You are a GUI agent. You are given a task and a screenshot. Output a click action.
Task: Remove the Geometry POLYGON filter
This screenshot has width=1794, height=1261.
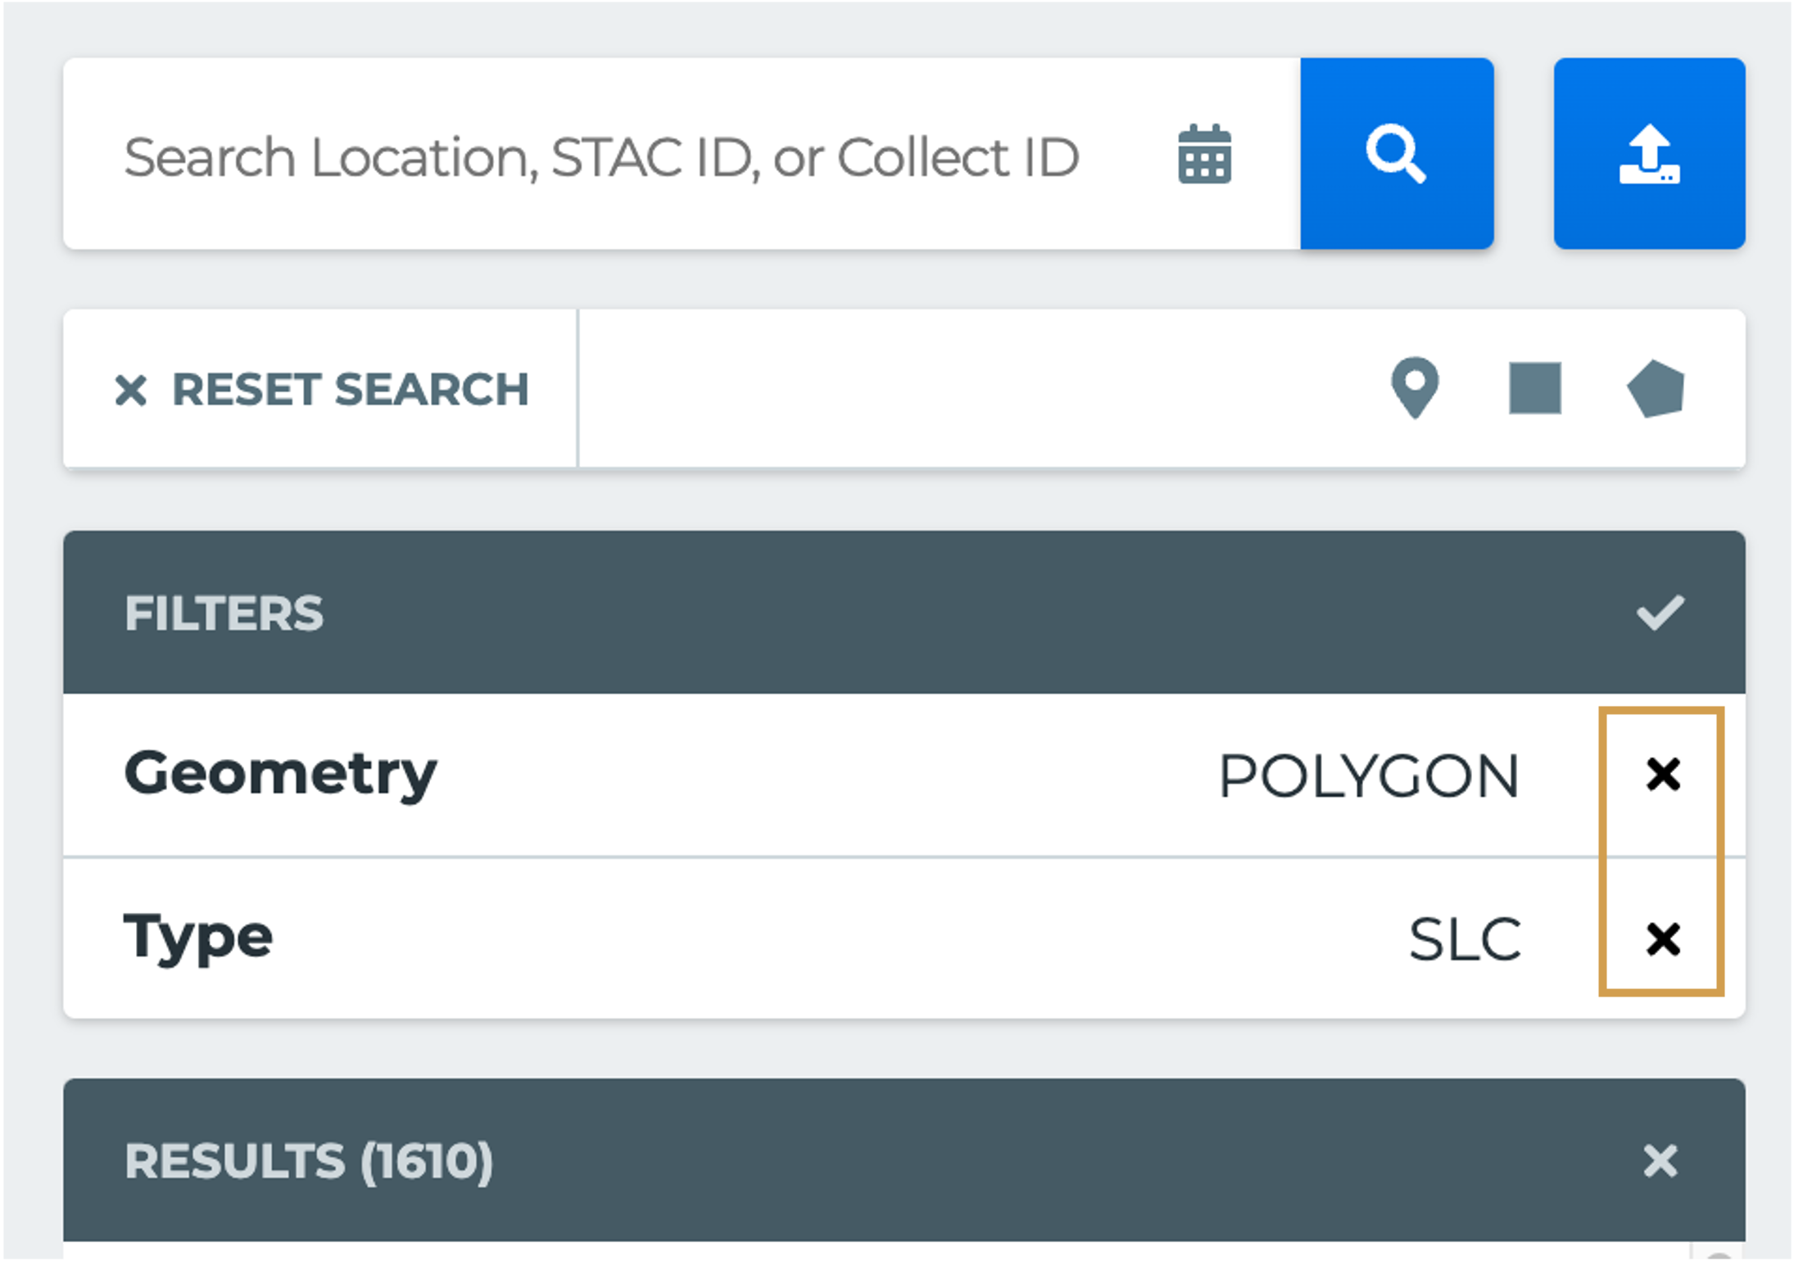point(1663,774)
